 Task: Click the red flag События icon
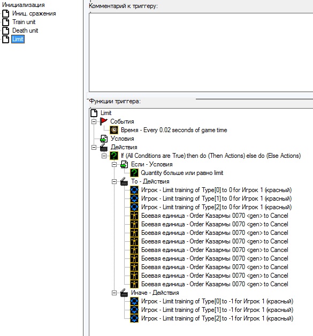[104, 121]
